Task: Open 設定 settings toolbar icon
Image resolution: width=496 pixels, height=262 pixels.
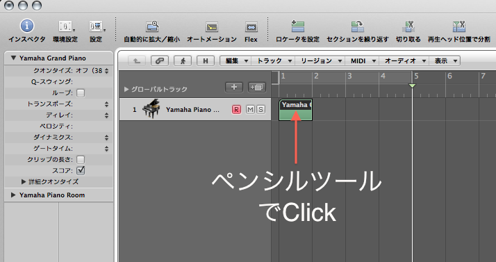Action: coord(96,26)
